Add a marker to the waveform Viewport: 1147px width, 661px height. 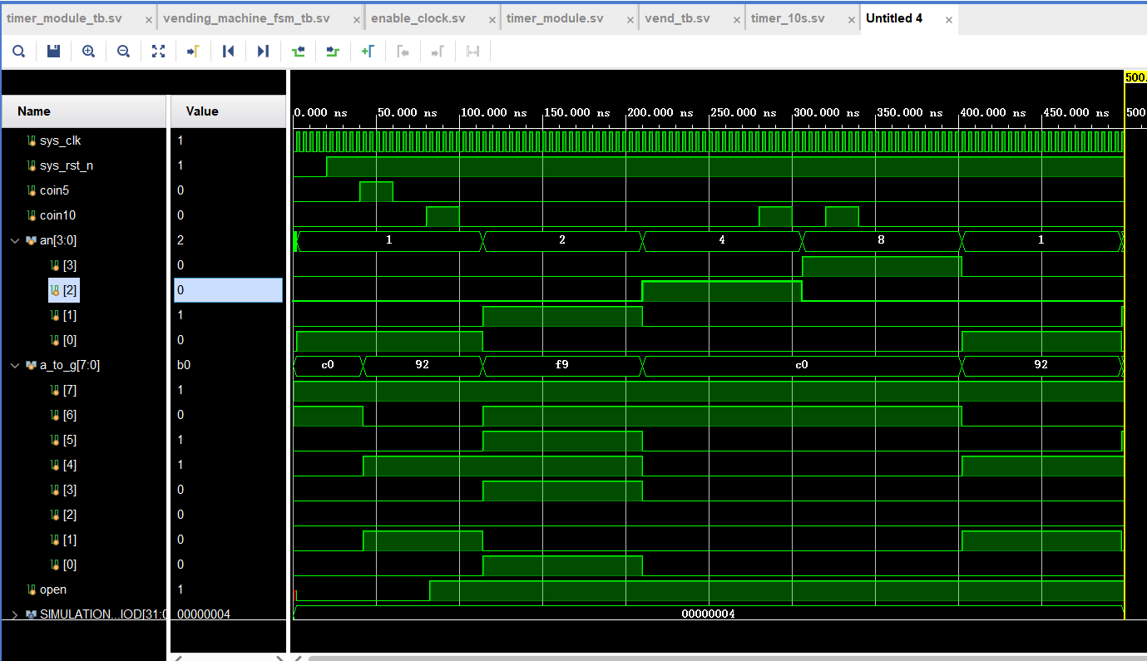point(368,52)
